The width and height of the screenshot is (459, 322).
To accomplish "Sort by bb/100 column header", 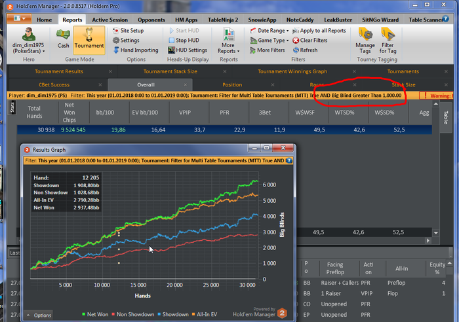I will click(x=105, y=112).
